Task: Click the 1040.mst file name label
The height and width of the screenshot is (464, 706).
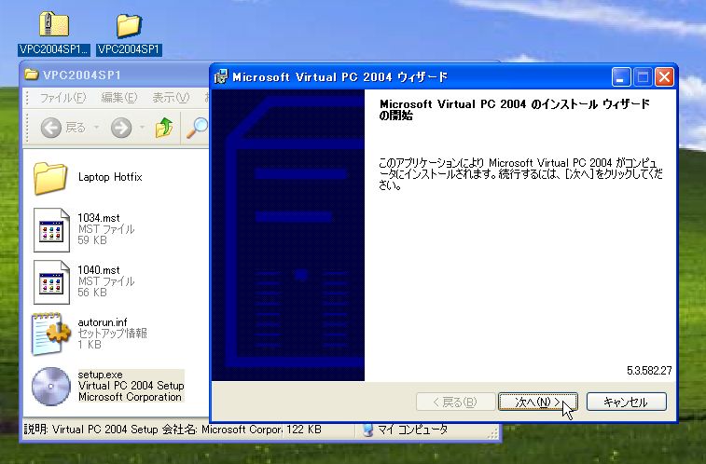Action: tap(99, 270)
